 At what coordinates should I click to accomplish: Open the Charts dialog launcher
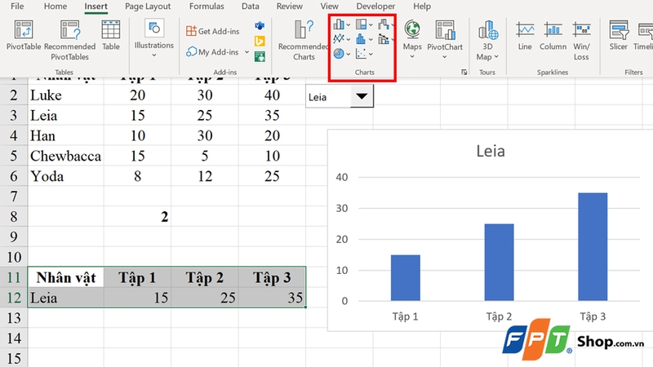tap(464, 73)
